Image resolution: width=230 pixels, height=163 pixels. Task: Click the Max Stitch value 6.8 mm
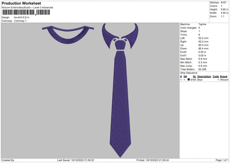point(202,59)
